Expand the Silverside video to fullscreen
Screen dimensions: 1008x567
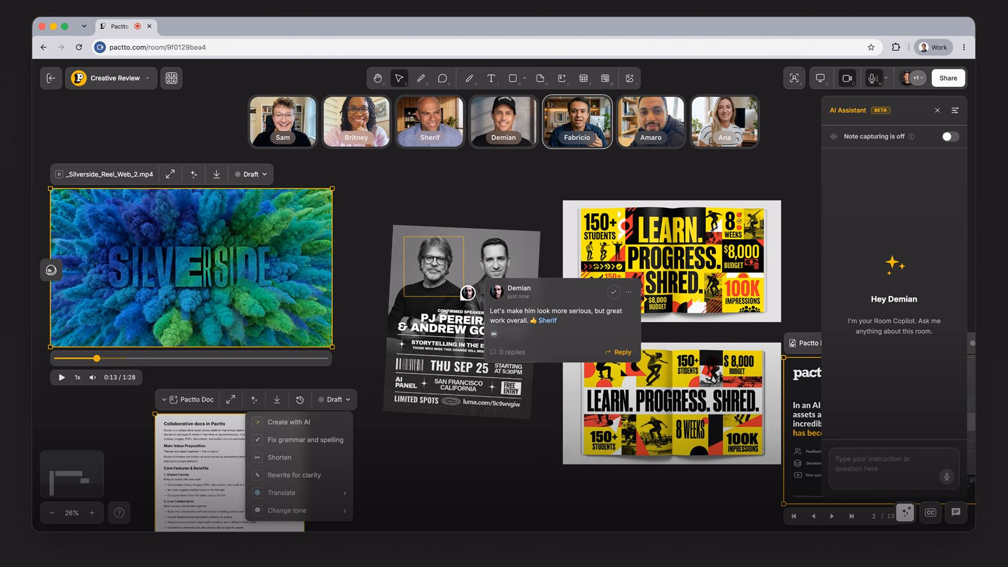[170, 174]
